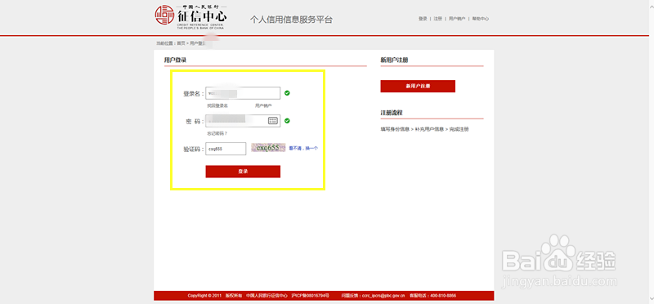Click 看不清，换一个 captcha refresh link
Screen dimensions: 654x304
pos(303,148)
